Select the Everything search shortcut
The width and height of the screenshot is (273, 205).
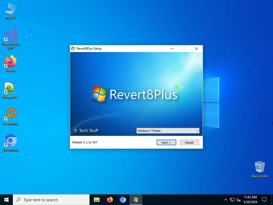point(10,117)
